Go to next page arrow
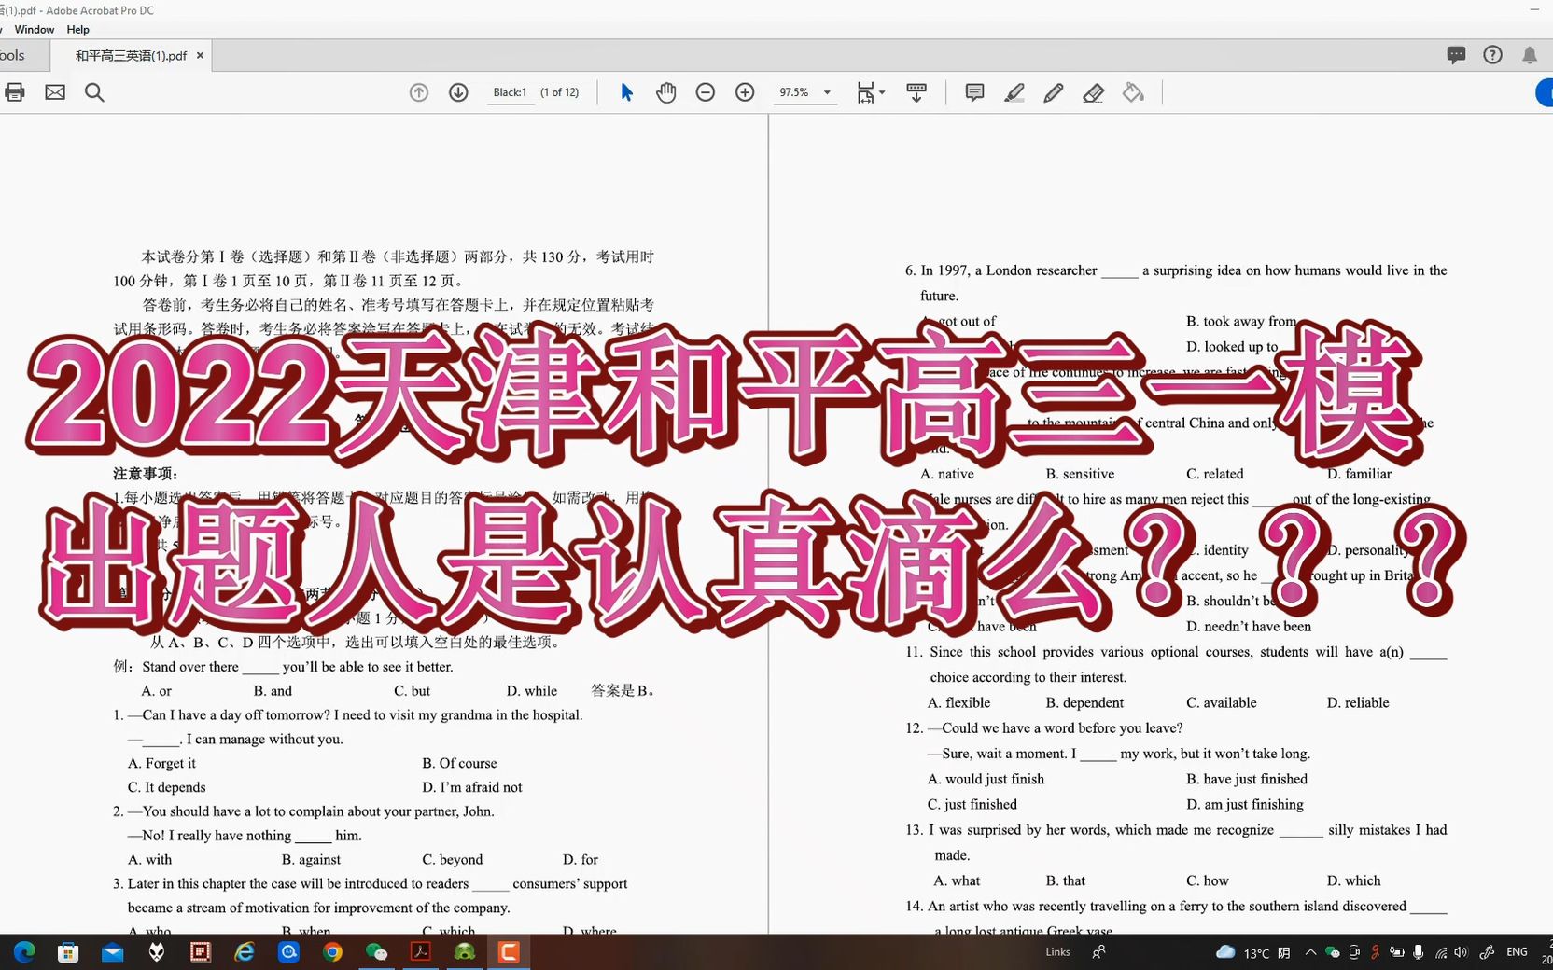Viewport: 1553px width, 970px height. [x=458, y=92]
